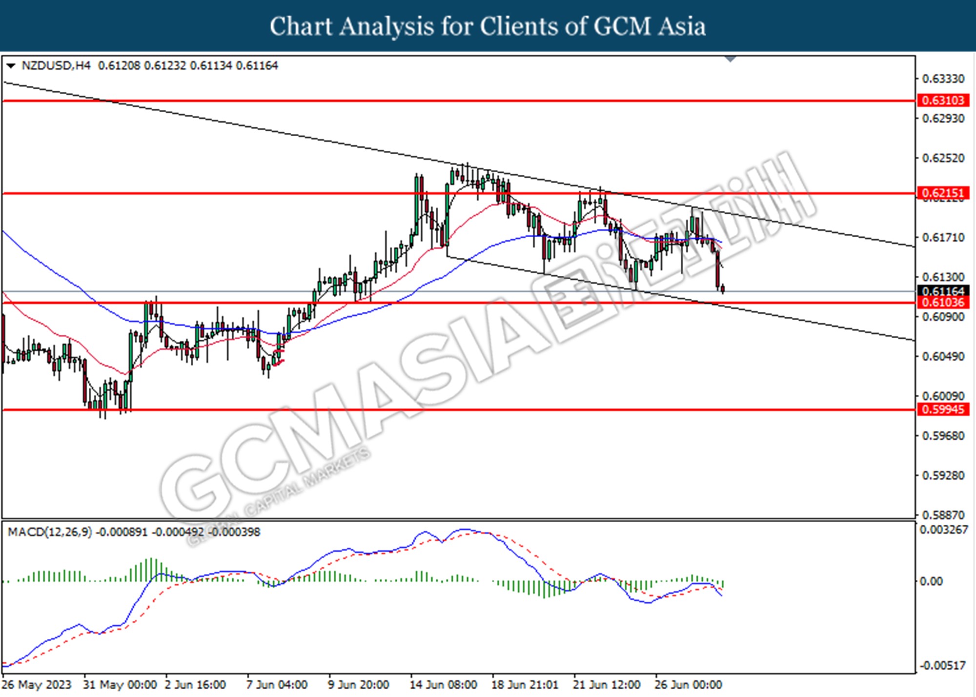
Task: Click the 0.59280 price scale value
Action: tap(943, 476)
